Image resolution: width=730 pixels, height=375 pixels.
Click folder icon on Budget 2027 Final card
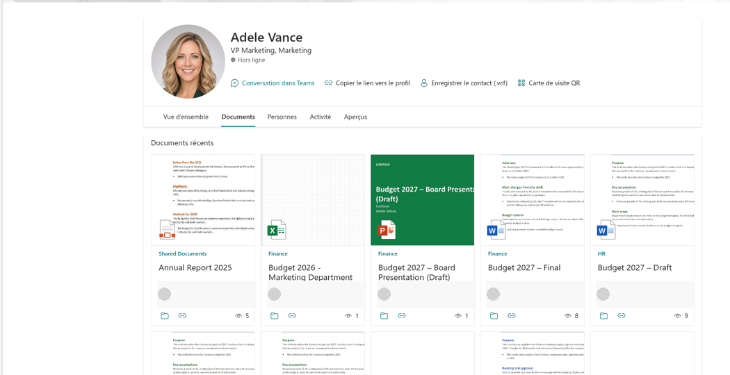494,316
